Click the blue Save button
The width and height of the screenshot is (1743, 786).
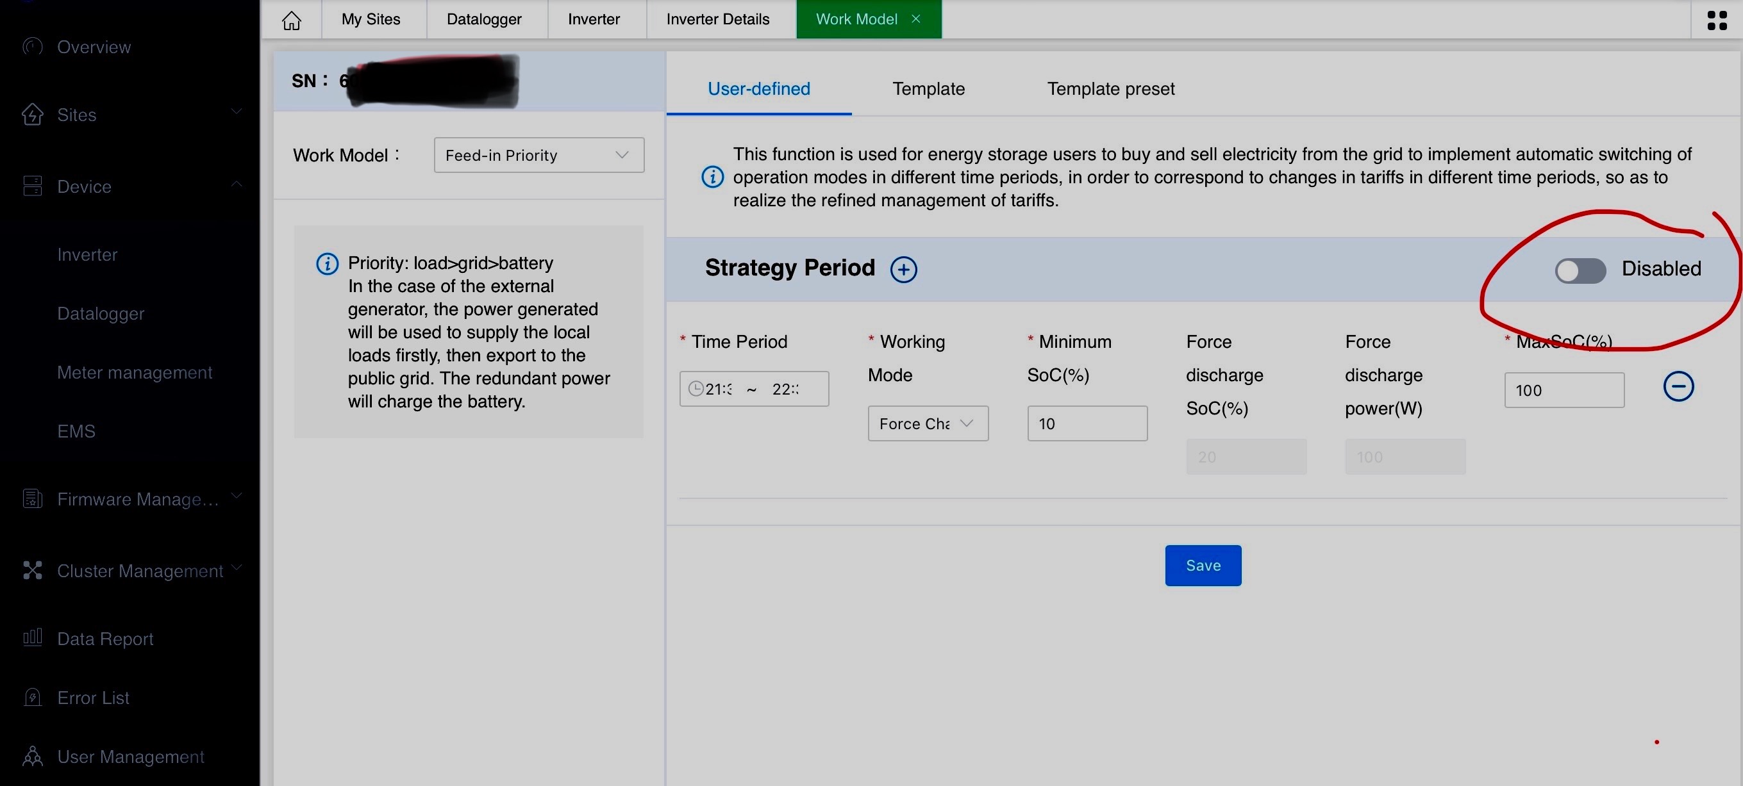(x=1203, y=566)
